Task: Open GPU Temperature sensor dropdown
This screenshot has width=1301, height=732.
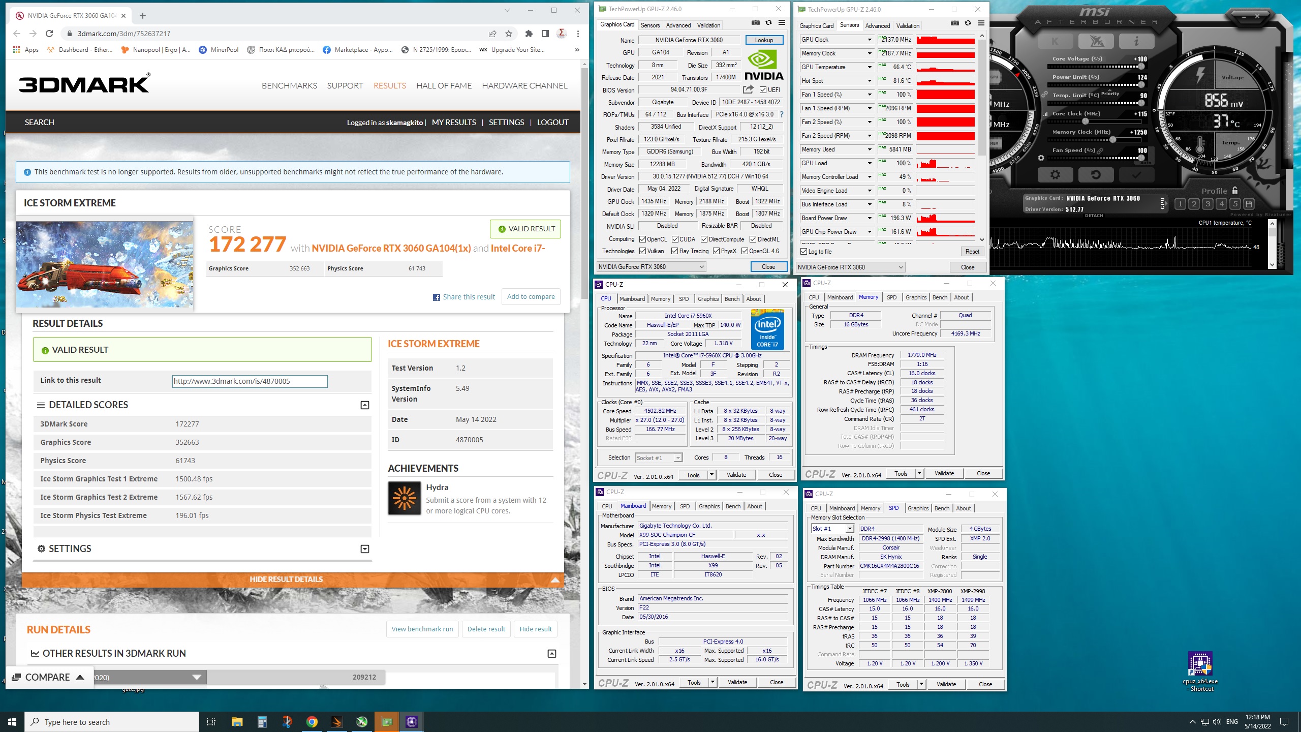Action: [x=870, y=67]
